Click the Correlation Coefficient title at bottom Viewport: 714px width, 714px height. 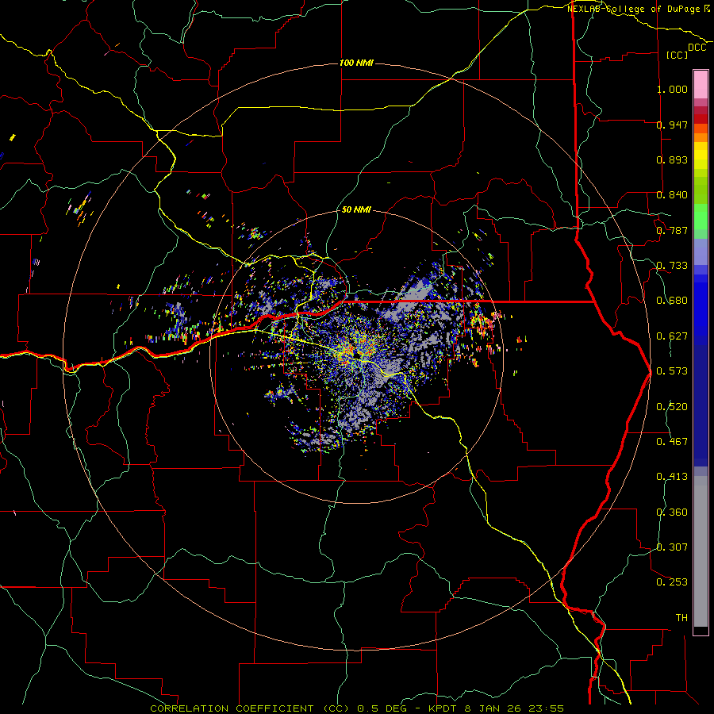tap(357, 708)
